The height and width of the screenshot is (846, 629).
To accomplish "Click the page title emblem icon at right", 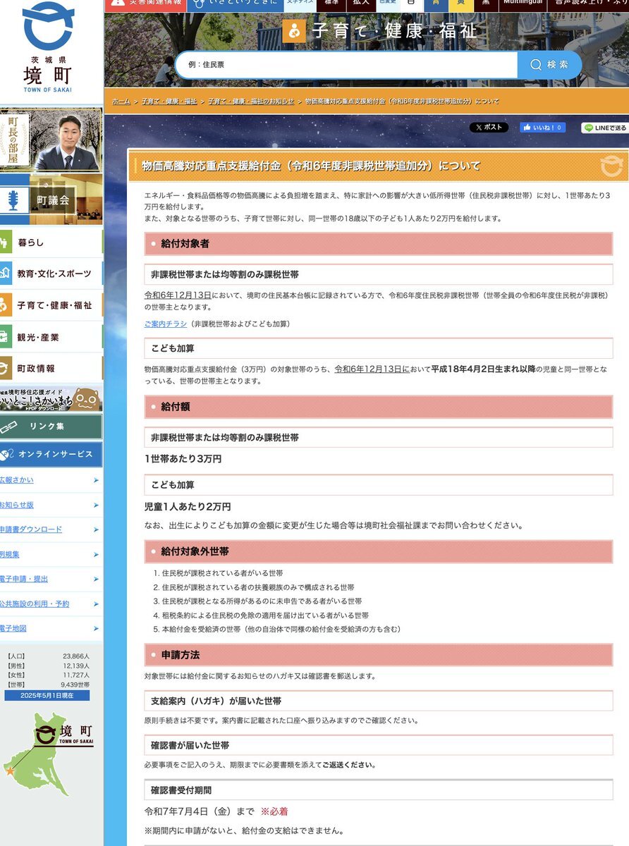I will click(x=611, y=166).
